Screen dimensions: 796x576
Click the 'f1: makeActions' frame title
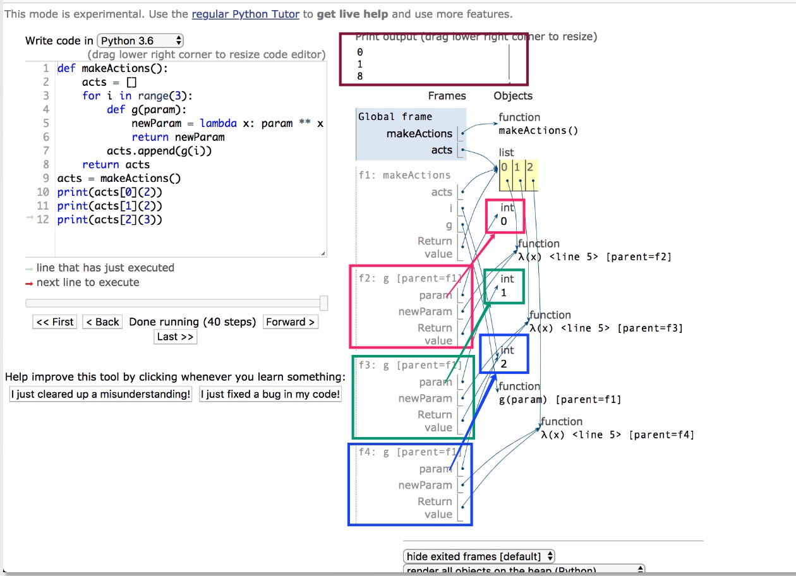405,175
